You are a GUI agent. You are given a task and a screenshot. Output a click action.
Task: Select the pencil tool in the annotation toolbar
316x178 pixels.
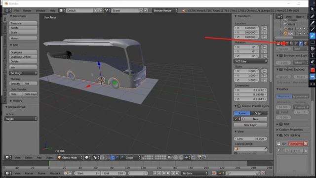[x=313, y=16]
